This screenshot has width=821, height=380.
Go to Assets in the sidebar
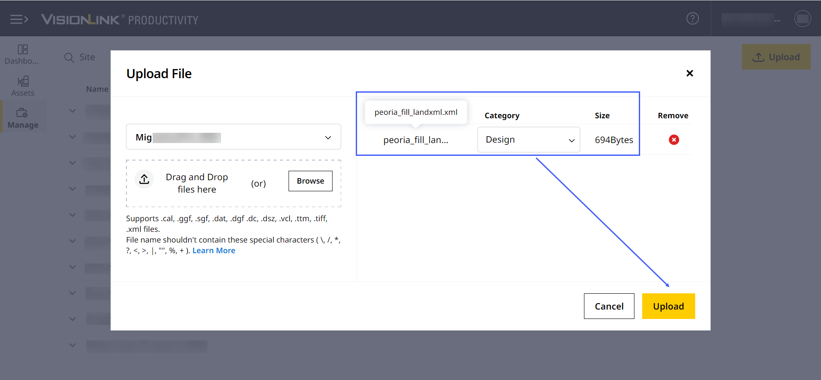23,86
